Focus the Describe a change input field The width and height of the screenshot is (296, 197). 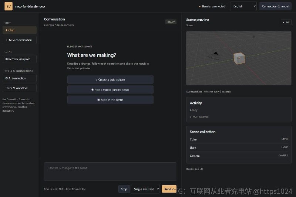click(110, 171)
